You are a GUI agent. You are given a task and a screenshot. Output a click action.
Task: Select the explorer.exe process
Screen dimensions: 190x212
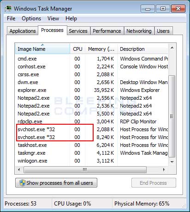[x=92, y=90]
